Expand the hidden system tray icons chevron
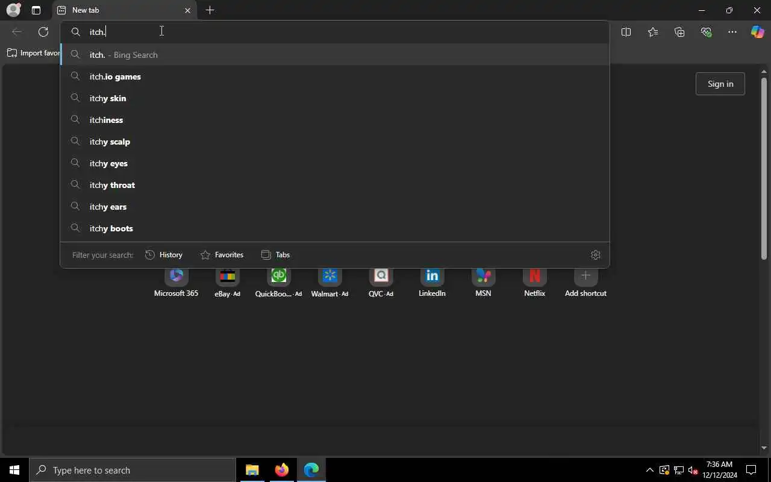This screenshot has height=482, width=771. point(649,470)
